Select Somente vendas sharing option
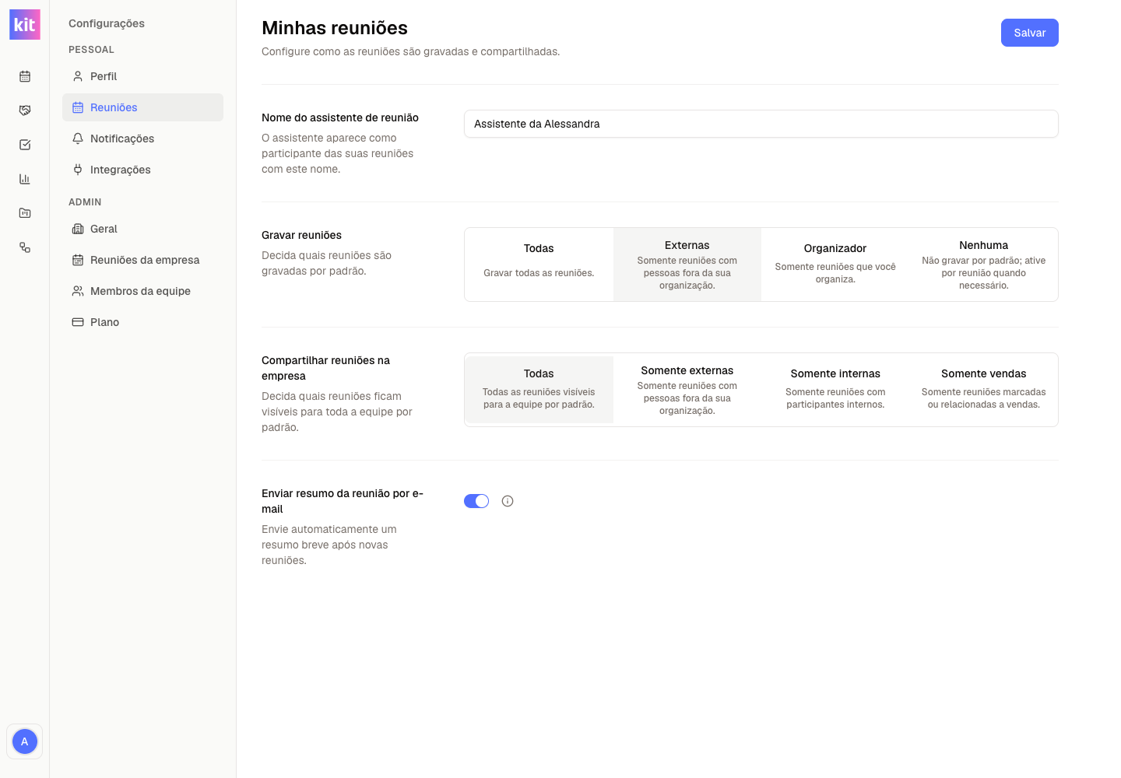Viewport: 1121px width, 778px height. [984, 390]
